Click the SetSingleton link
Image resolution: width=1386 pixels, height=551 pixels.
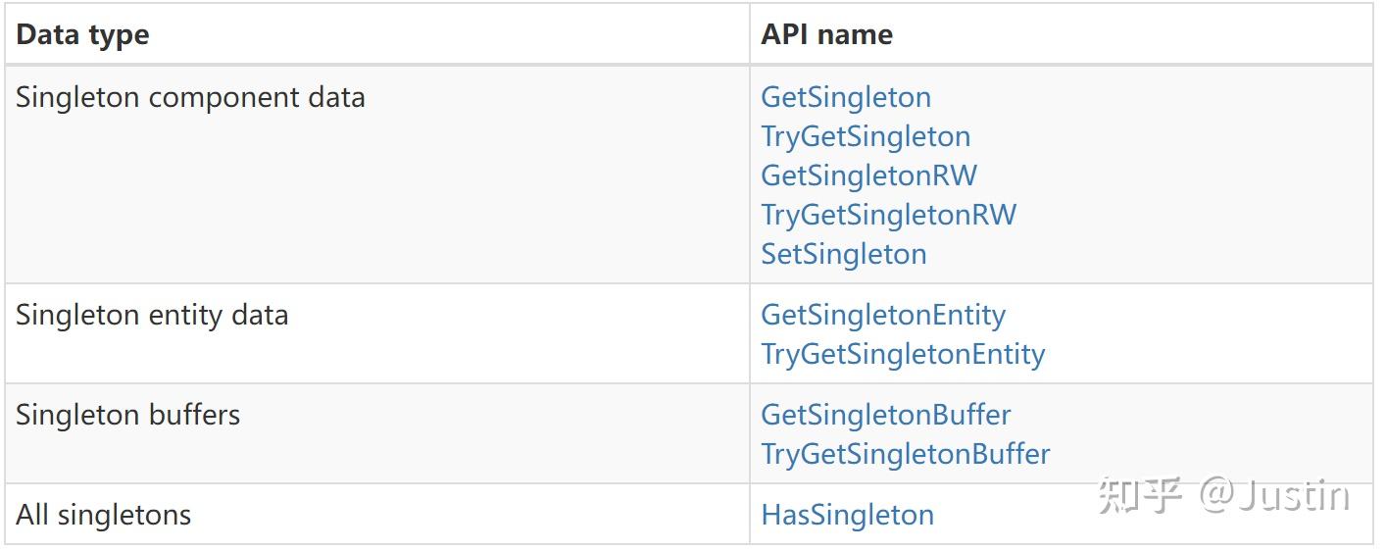coord(843,254)
